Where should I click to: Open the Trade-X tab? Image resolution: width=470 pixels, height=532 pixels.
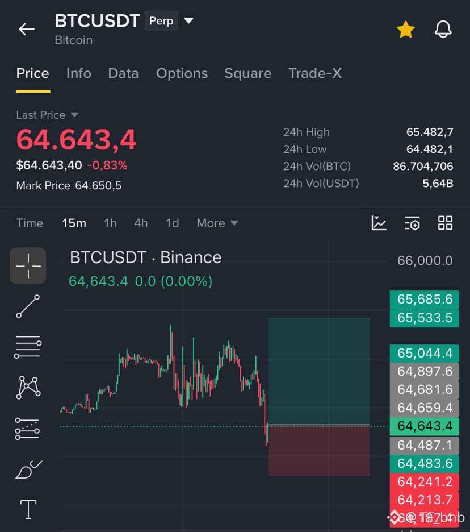(315, 73)
